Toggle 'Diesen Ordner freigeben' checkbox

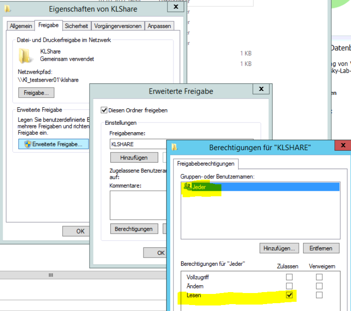click(x=104, y=110)
